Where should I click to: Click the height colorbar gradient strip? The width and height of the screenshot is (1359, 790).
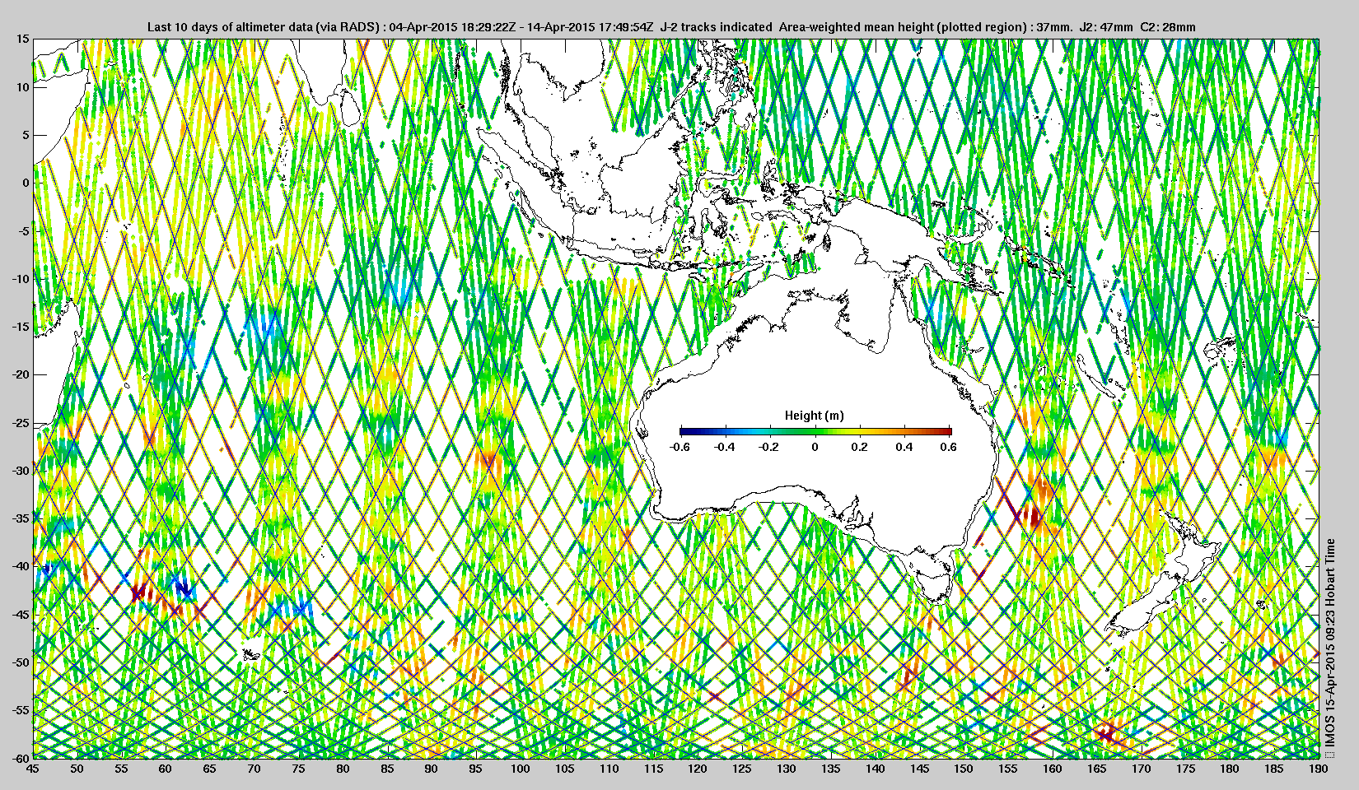coord(815,431)
